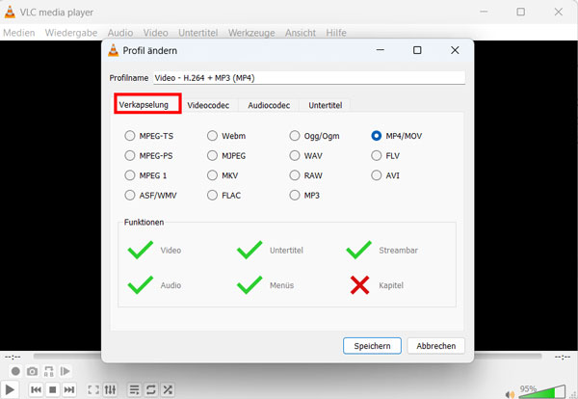
Task: Click the red X beside Kapitel
Action: (x=359, y=285)
